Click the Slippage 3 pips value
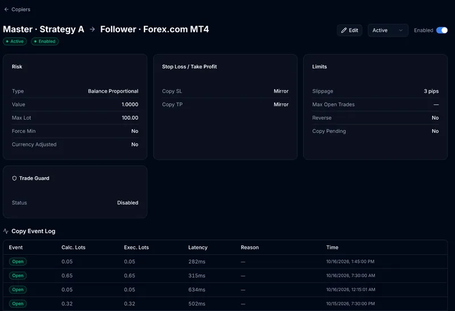Viewport: 455px width, 311px height. coord(431,91)
